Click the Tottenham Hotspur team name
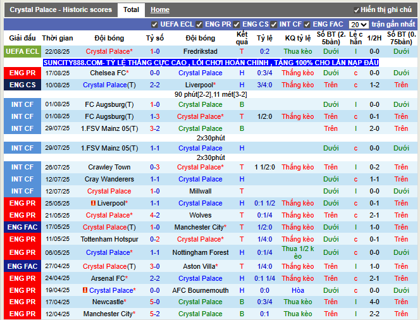 click(109, 239)
